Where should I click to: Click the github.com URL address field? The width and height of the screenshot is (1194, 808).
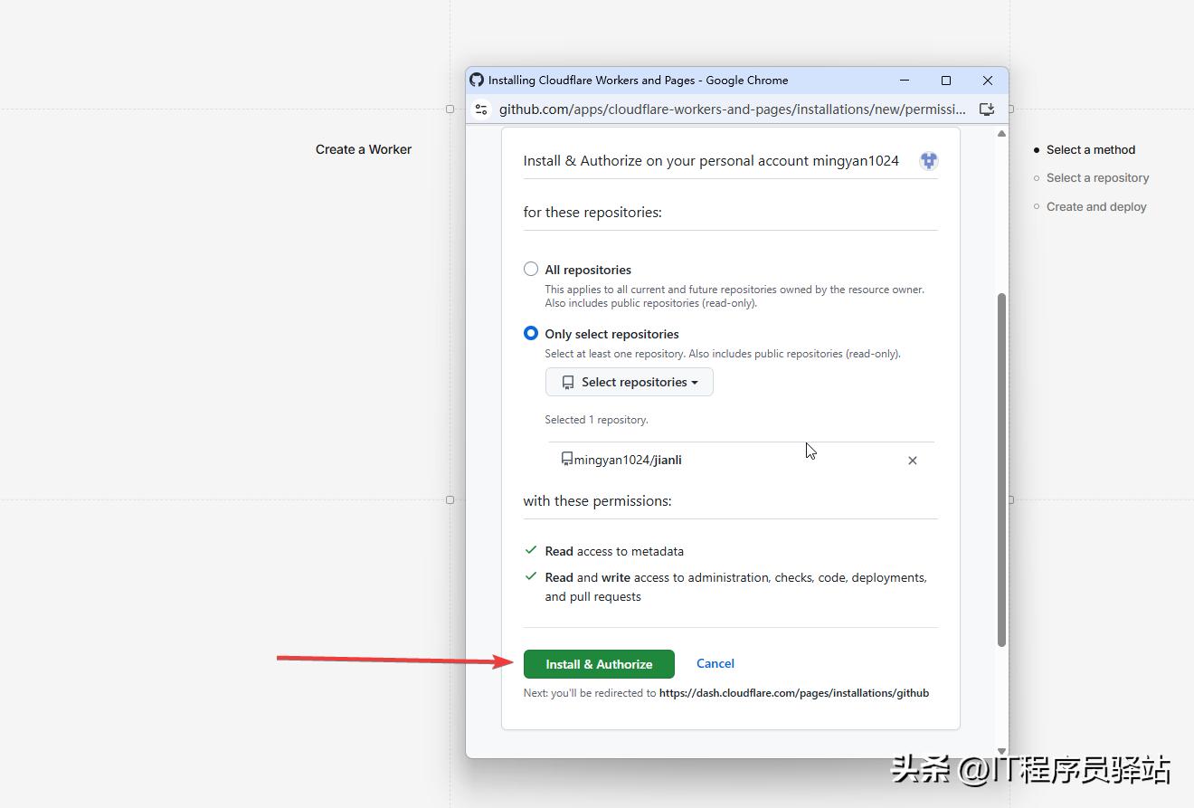click(x=733, y=109)
